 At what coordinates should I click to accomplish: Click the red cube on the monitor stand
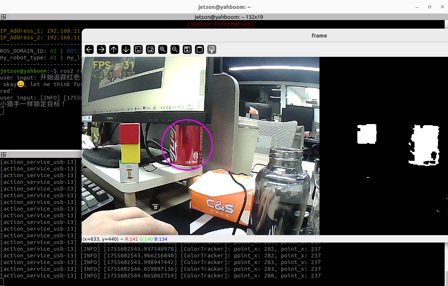[130, 134]
